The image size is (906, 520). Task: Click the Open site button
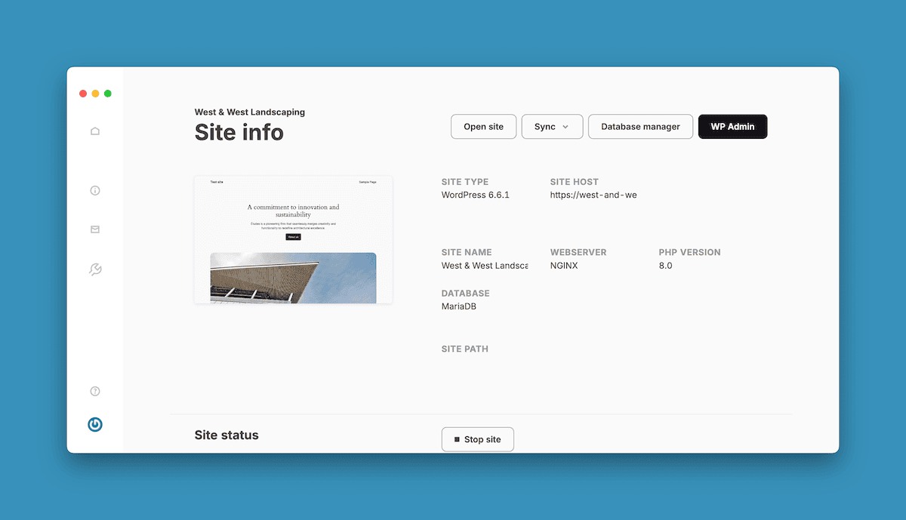tap(483, 126)
